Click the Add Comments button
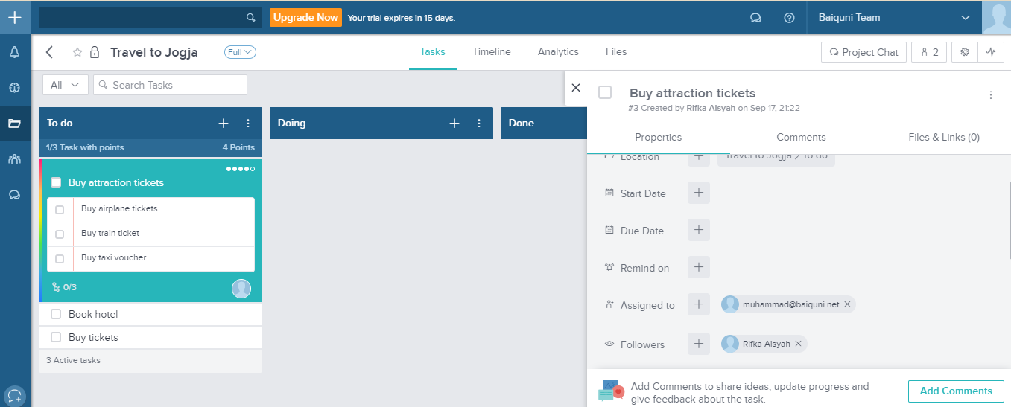The image size is (1011, 407). 956,391
